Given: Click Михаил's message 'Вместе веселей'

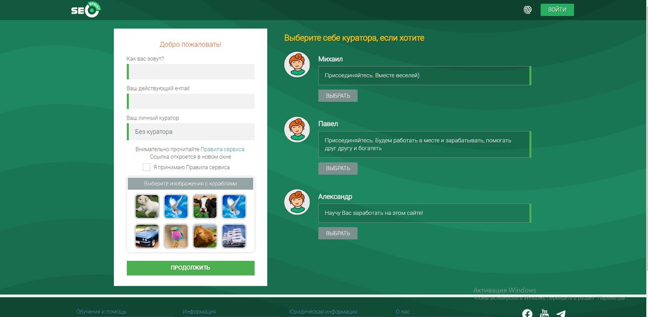Looking at the screenshot, I should (424, 75).
